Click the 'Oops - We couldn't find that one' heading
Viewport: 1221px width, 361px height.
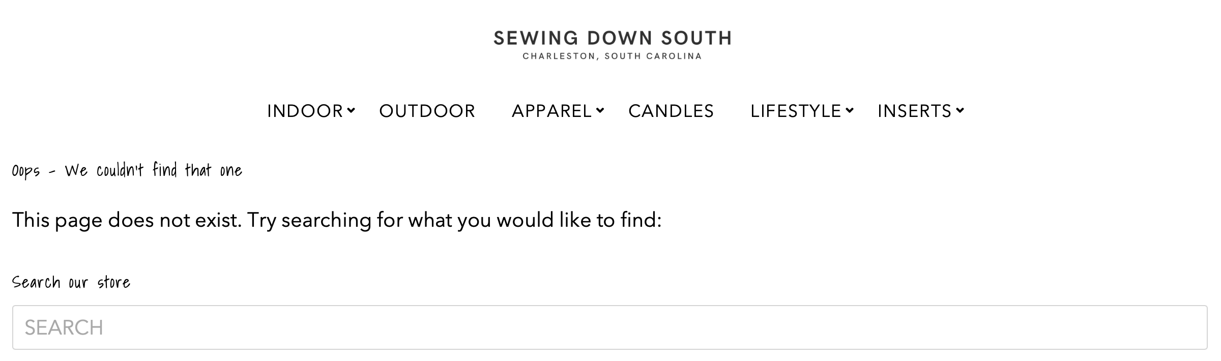point(127,170)
